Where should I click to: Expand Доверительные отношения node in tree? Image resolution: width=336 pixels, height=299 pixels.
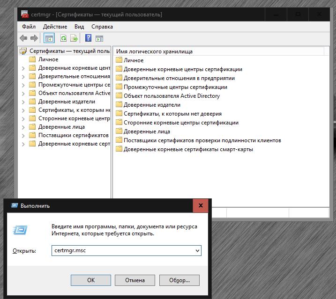23,77
